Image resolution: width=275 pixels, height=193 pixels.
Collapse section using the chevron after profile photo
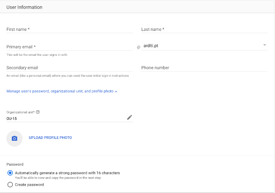[116, 92]
